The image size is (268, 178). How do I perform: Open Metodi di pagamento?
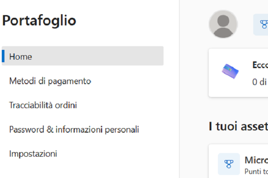pos(50,81)
